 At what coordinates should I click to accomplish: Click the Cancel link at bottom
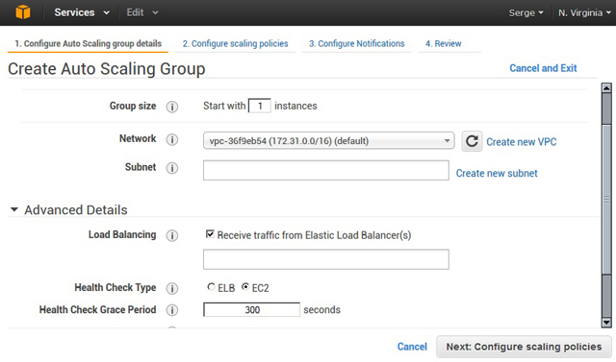tap(412, 347)
